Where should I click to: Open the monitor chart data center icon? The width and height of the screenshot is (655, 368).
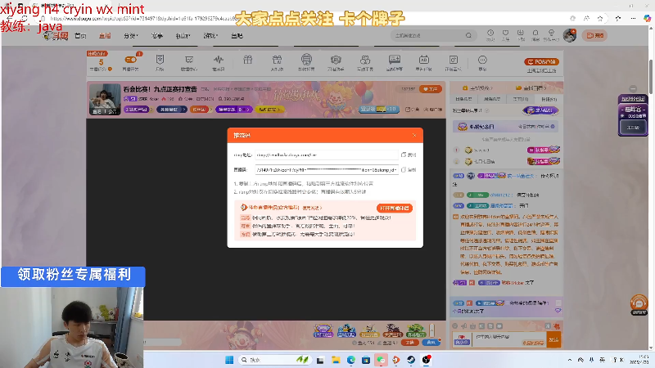[189, 60]
